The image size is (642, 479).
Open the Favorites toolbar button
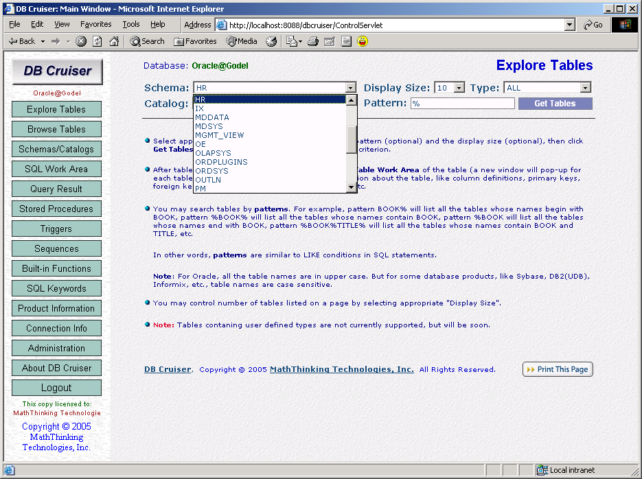[x=195, y=41]
